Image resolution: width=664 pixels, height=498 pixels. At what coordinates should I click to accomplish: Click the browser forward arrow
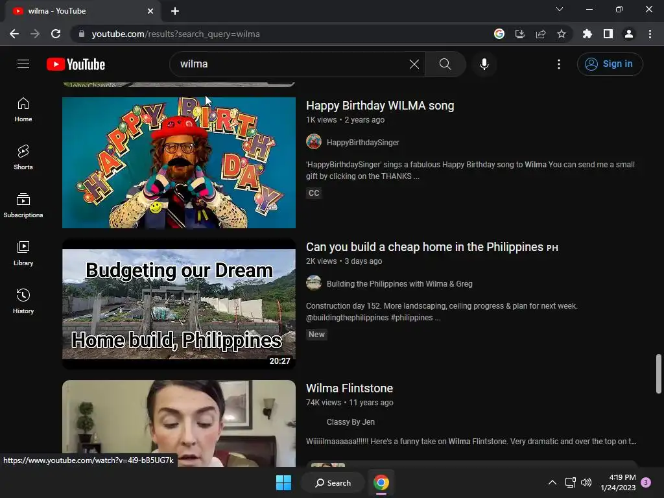[35, 34]
